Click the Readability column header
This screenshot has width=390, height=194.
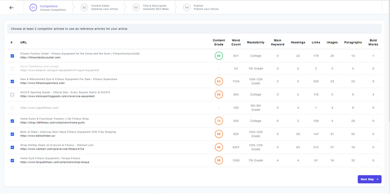[x=256, y=42]
